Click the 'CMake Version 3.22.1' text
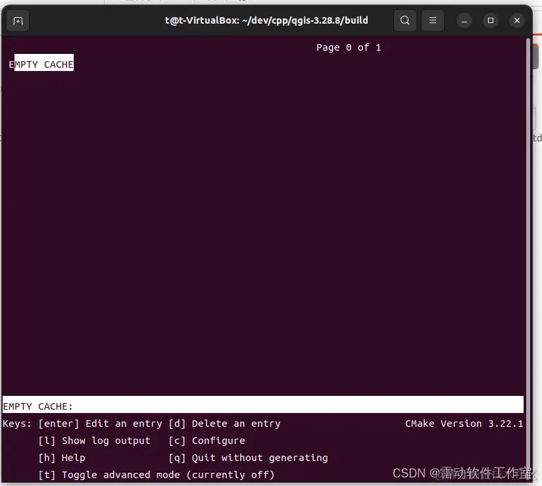The height and width of the screenshot is (486, 542). point(464,424)
